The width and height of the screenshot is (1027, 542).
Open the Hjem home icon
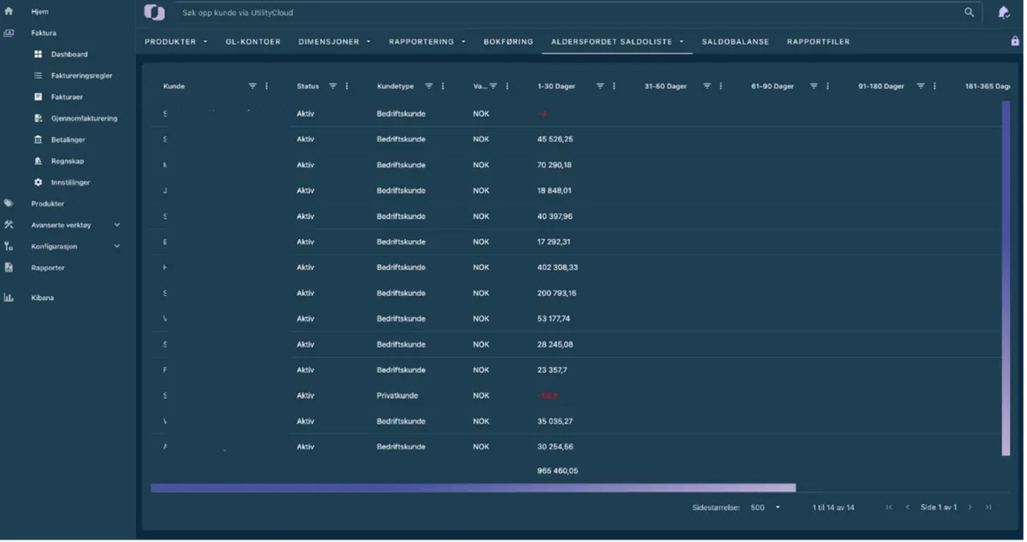point(9,12)
